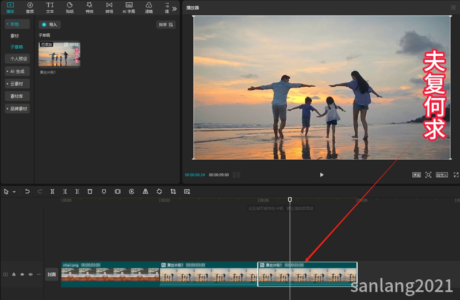460x300 pixels.
Task: Play the preview video
Action: 321,175
